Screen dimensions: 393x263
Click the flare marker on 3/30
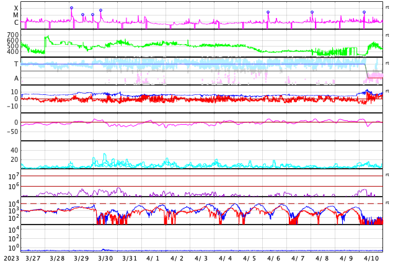click(x=101, y=11)
